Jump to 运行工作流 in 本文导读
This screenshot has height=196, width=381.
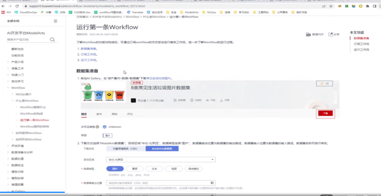pos(361,50)
